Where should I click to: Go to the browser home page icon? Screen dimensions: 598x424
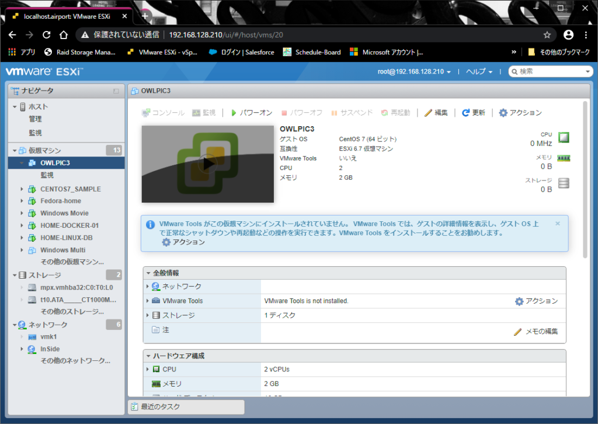[64, 35]
